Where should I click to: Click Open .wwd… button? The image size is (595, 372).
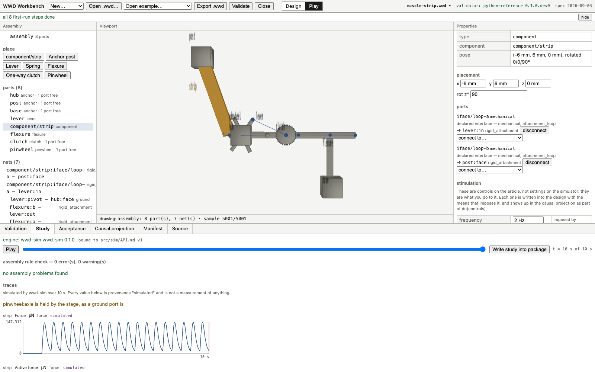[104, 6]
